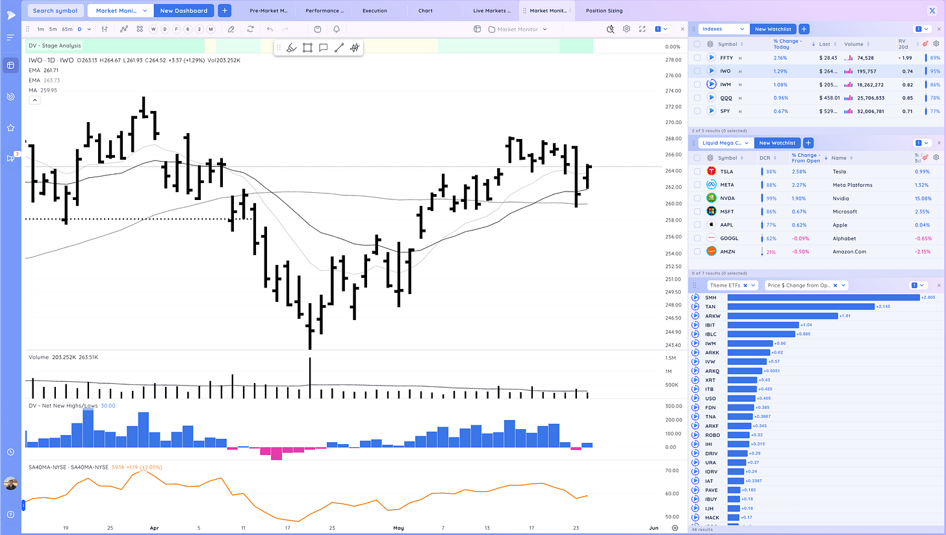The width and height of the screenshot is (946, 535).
Task: Select the M interval circle button
Action: (211, 29)
